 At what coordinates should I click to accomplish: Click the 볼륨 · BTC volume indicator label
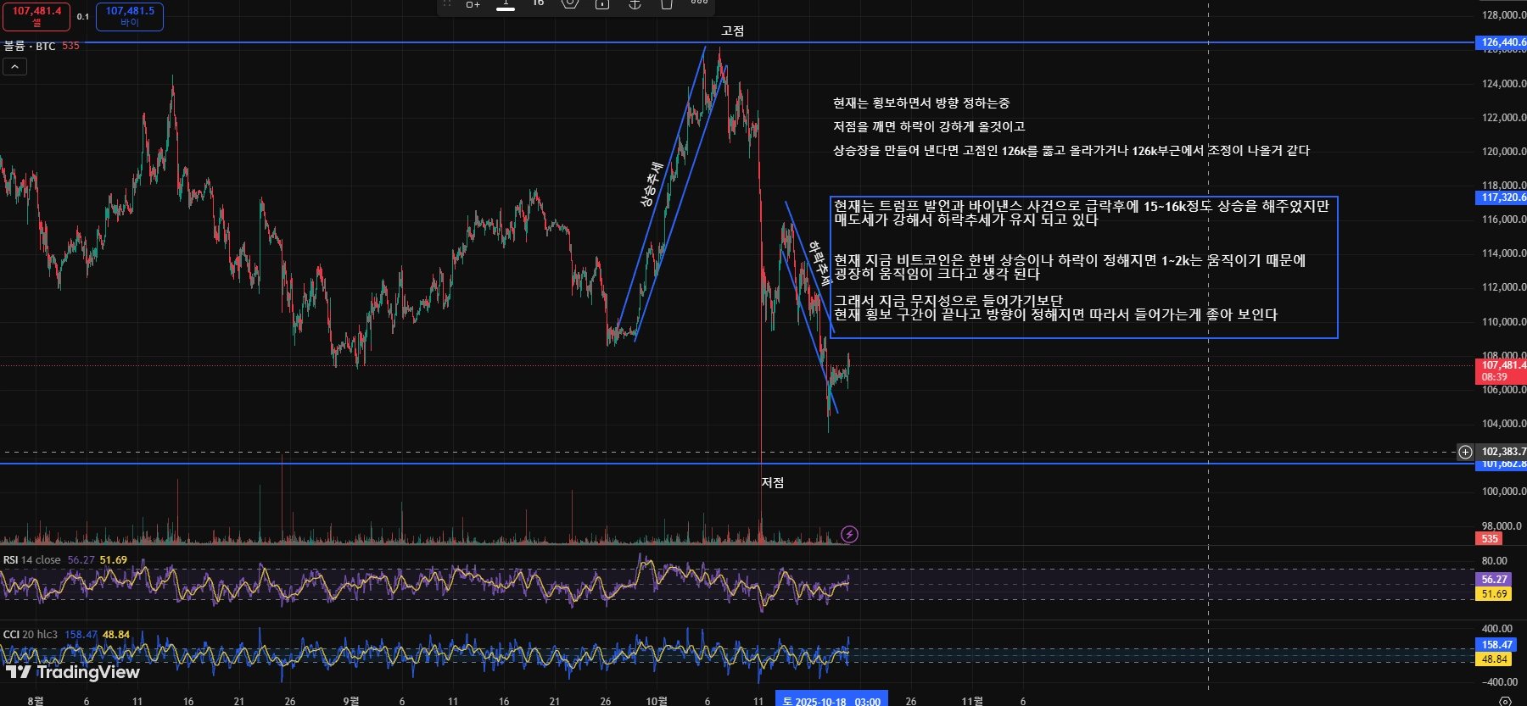(x=30, y=46)
